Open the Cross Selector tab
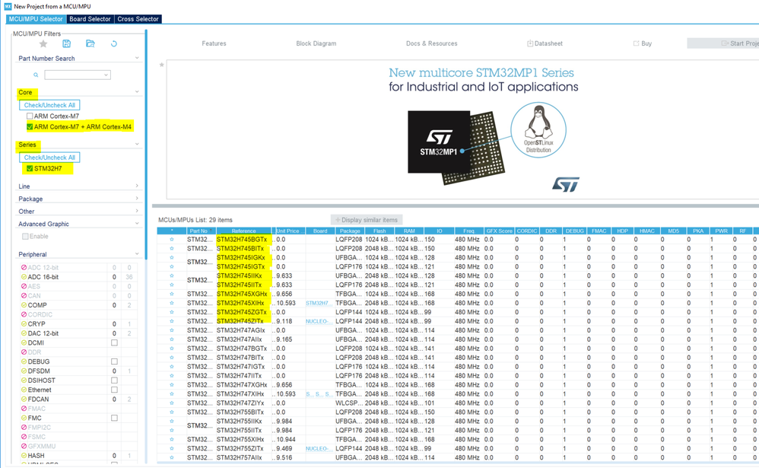This screenshot has height=468, width=759. [x=138, y=19]
